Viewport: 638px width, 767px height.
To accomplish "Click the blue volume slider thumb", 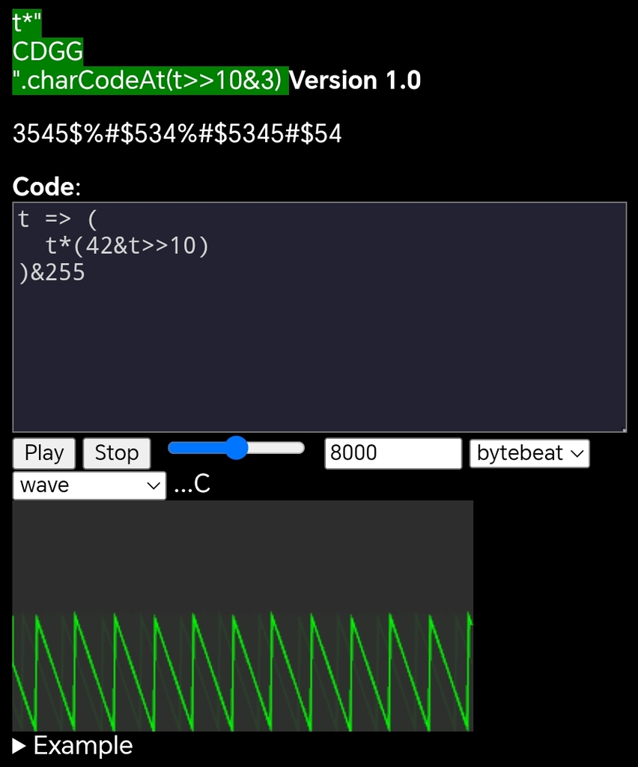I will [237, 448].
